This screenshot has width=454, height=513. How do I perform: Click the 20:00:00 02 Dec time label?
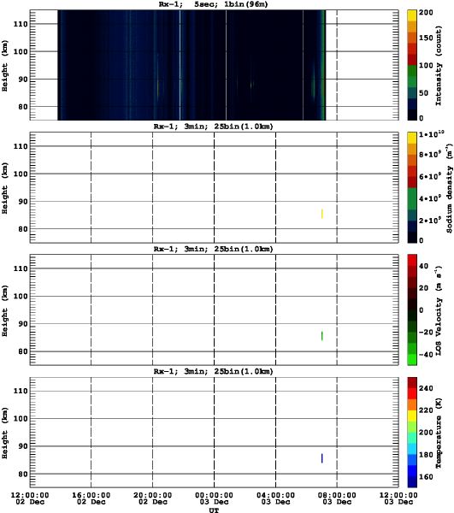coord(153,498)
